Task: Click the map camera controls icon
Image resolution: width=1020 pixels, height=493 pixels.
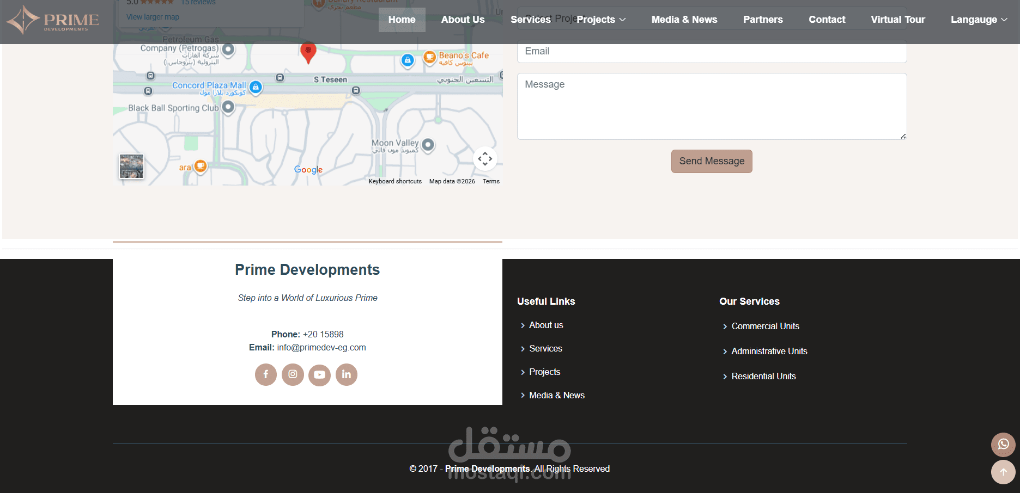Action: coord(485,159)
